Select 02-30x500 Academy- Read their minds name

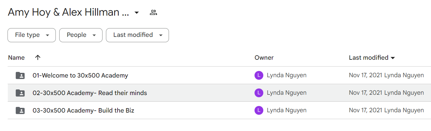pos(90,93)
